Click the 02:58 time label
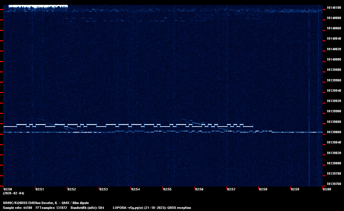Viewport: 344px width, 211px height. (x=263, y=189)
